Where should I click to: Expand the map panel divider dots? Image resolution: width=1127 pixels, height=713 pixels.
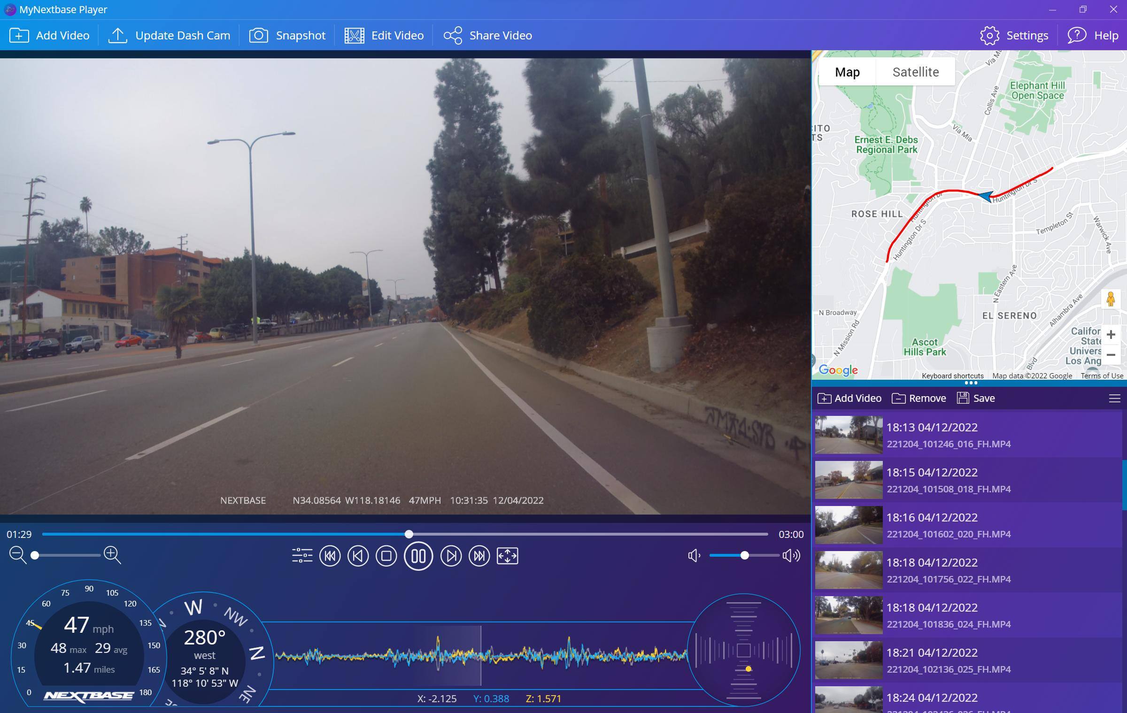click(970, 383)
